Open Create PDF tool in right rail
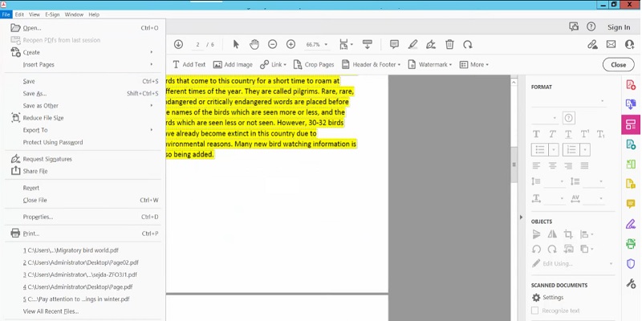 coord(631,85)
